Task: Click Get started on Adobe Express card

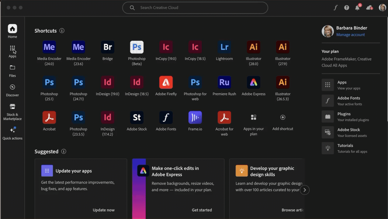Action: 202,210
